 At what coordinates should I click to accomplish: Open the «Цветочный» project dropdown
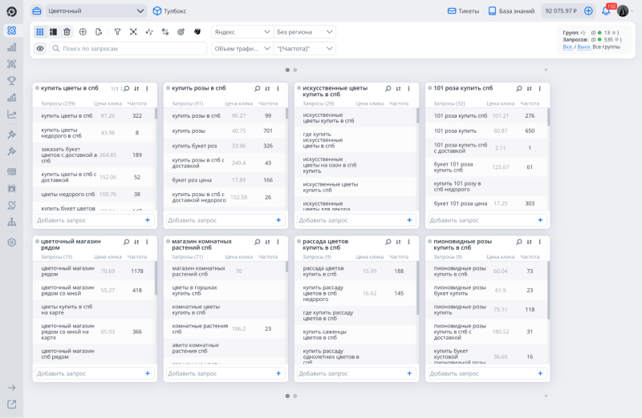click(x=88, y=11)
